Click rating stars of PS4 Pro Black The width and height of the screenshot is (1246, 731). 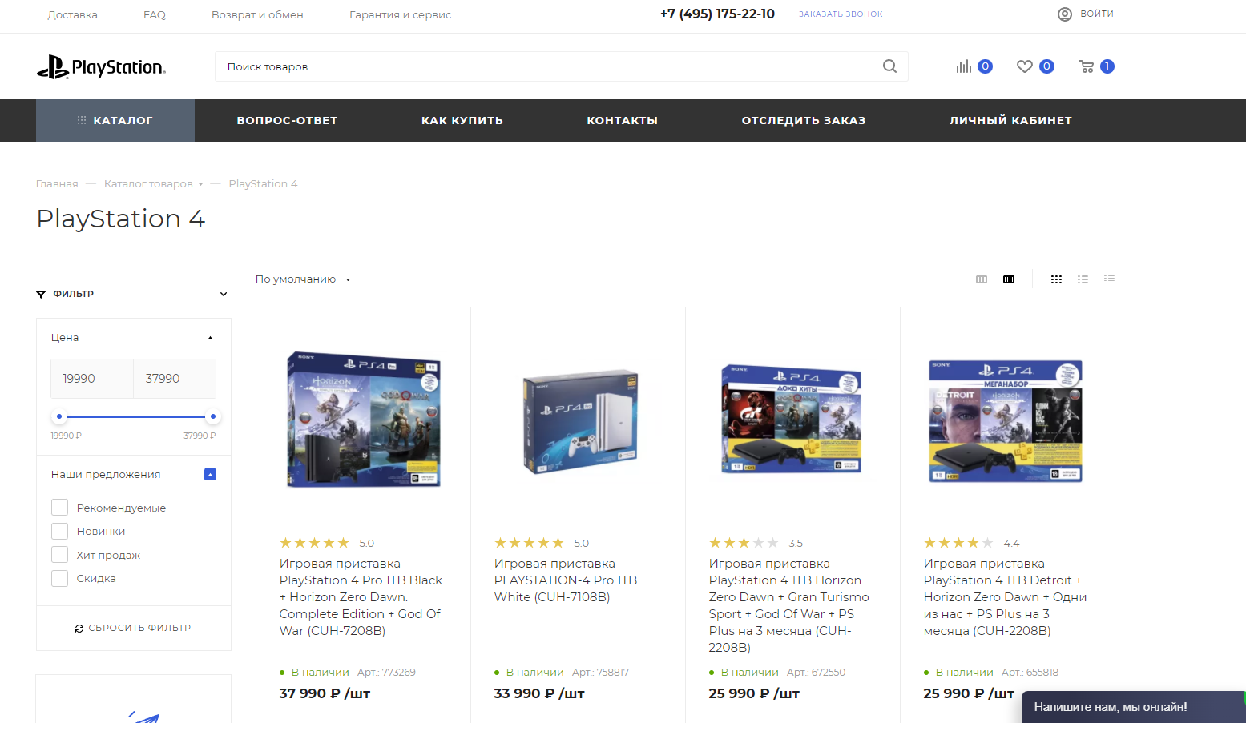point(314,543)
